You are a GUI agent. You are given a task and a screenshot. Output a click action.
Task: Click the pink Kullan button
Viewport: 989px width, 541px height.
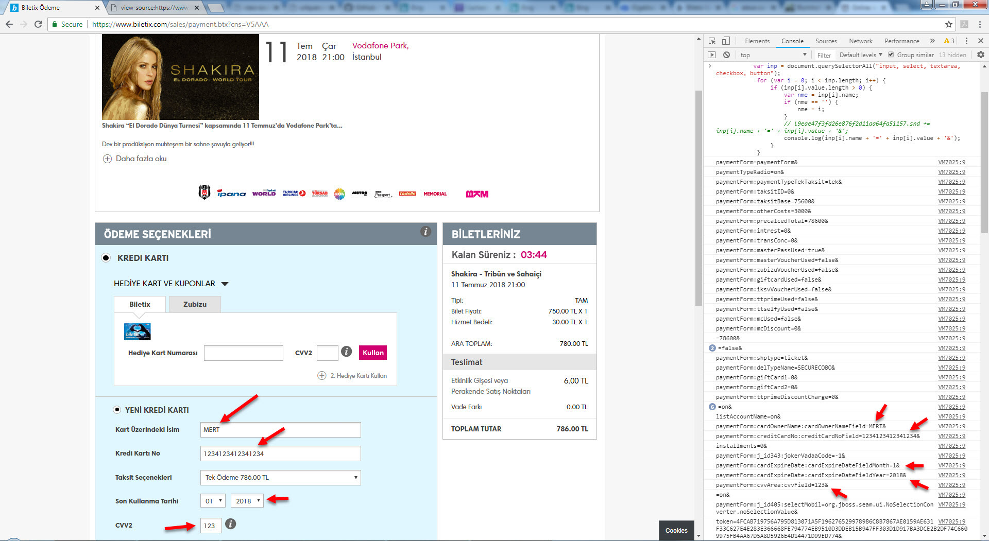point(373,353)
